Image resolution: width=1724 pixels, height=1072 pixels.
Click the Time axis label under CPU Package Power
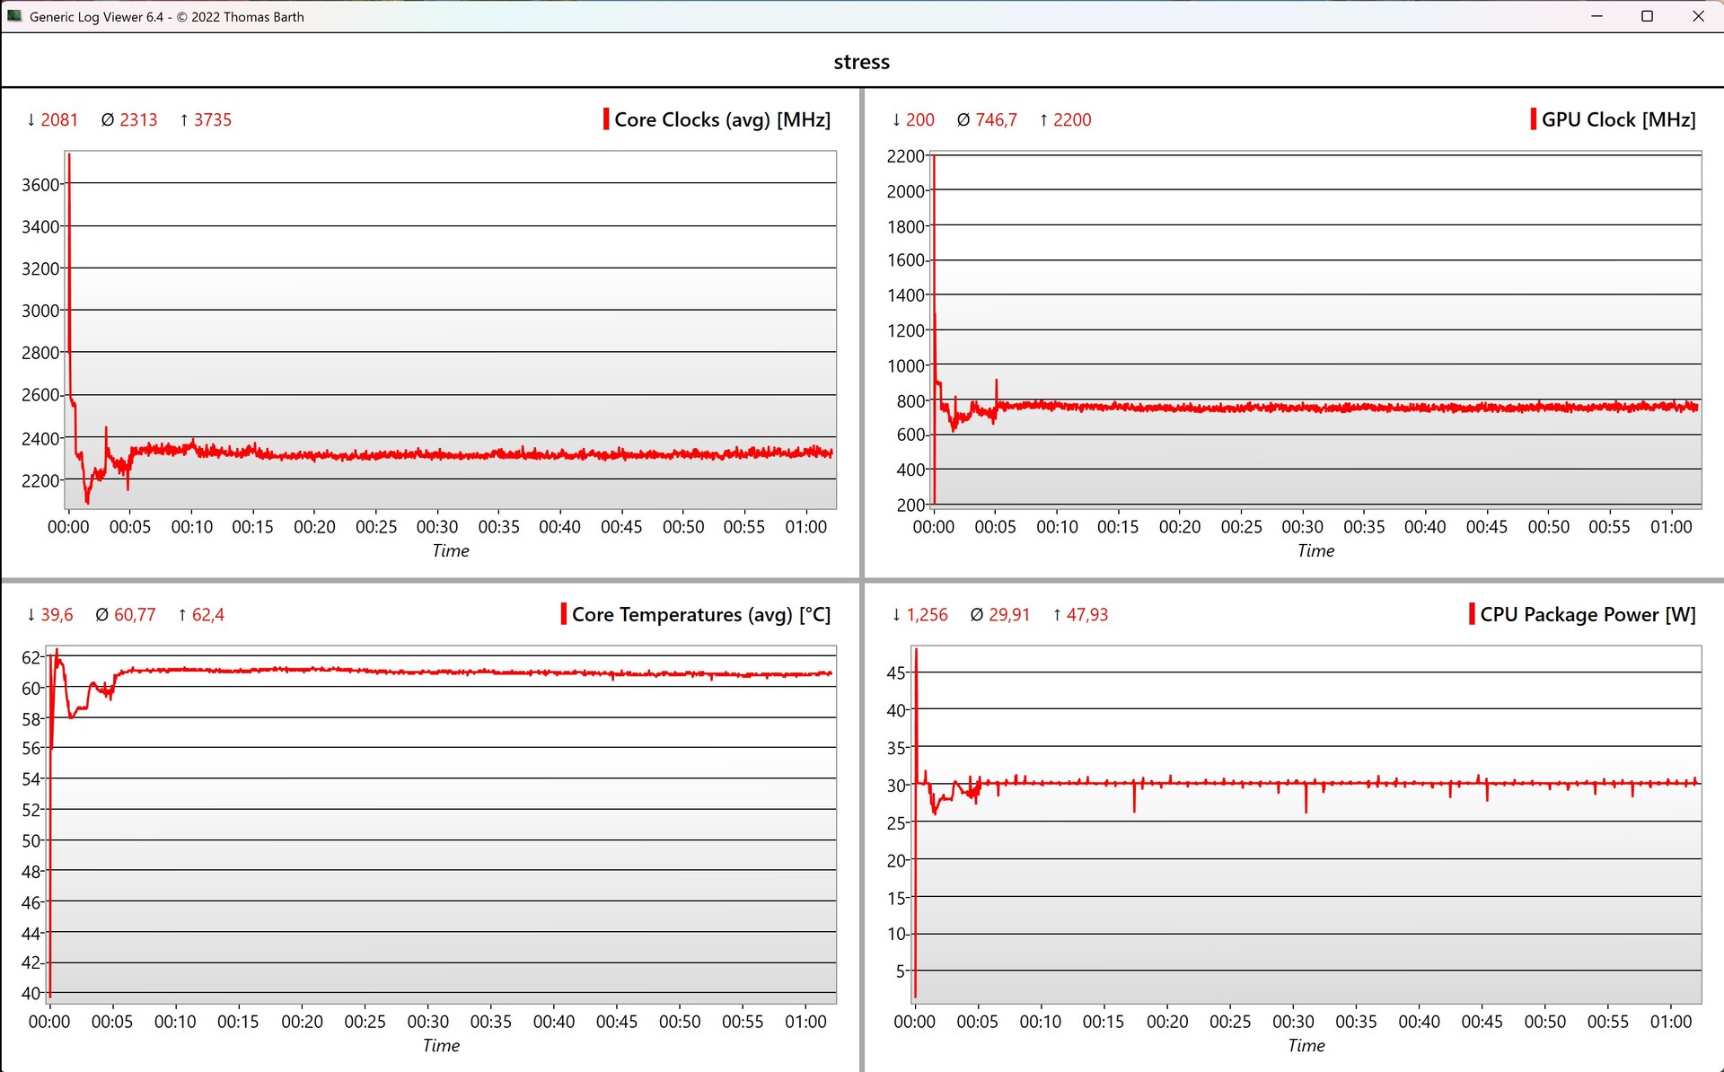tap(1306, 1045)
